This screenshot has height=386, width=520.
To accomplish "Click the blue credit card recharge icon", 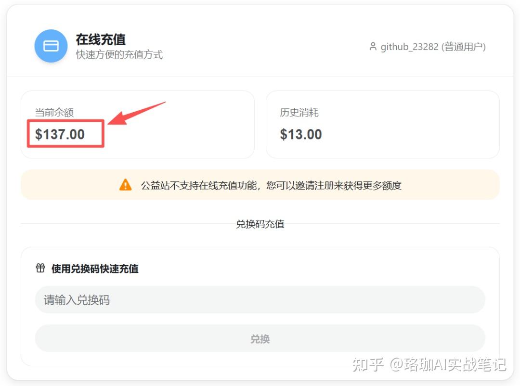I will [51, 46].
